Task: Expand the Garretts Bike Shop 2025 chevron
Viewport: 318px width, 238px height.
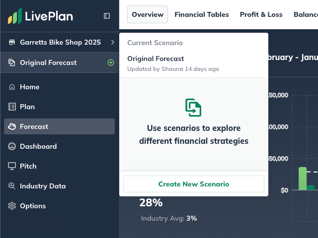Action: [x=113, y=42]
